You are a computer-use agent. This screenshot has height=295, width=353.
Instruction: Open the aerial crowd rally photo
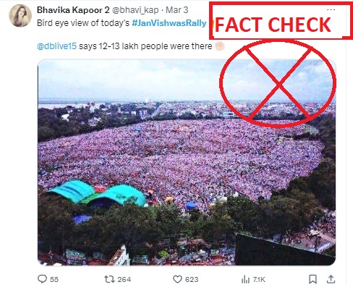[187, 162]
